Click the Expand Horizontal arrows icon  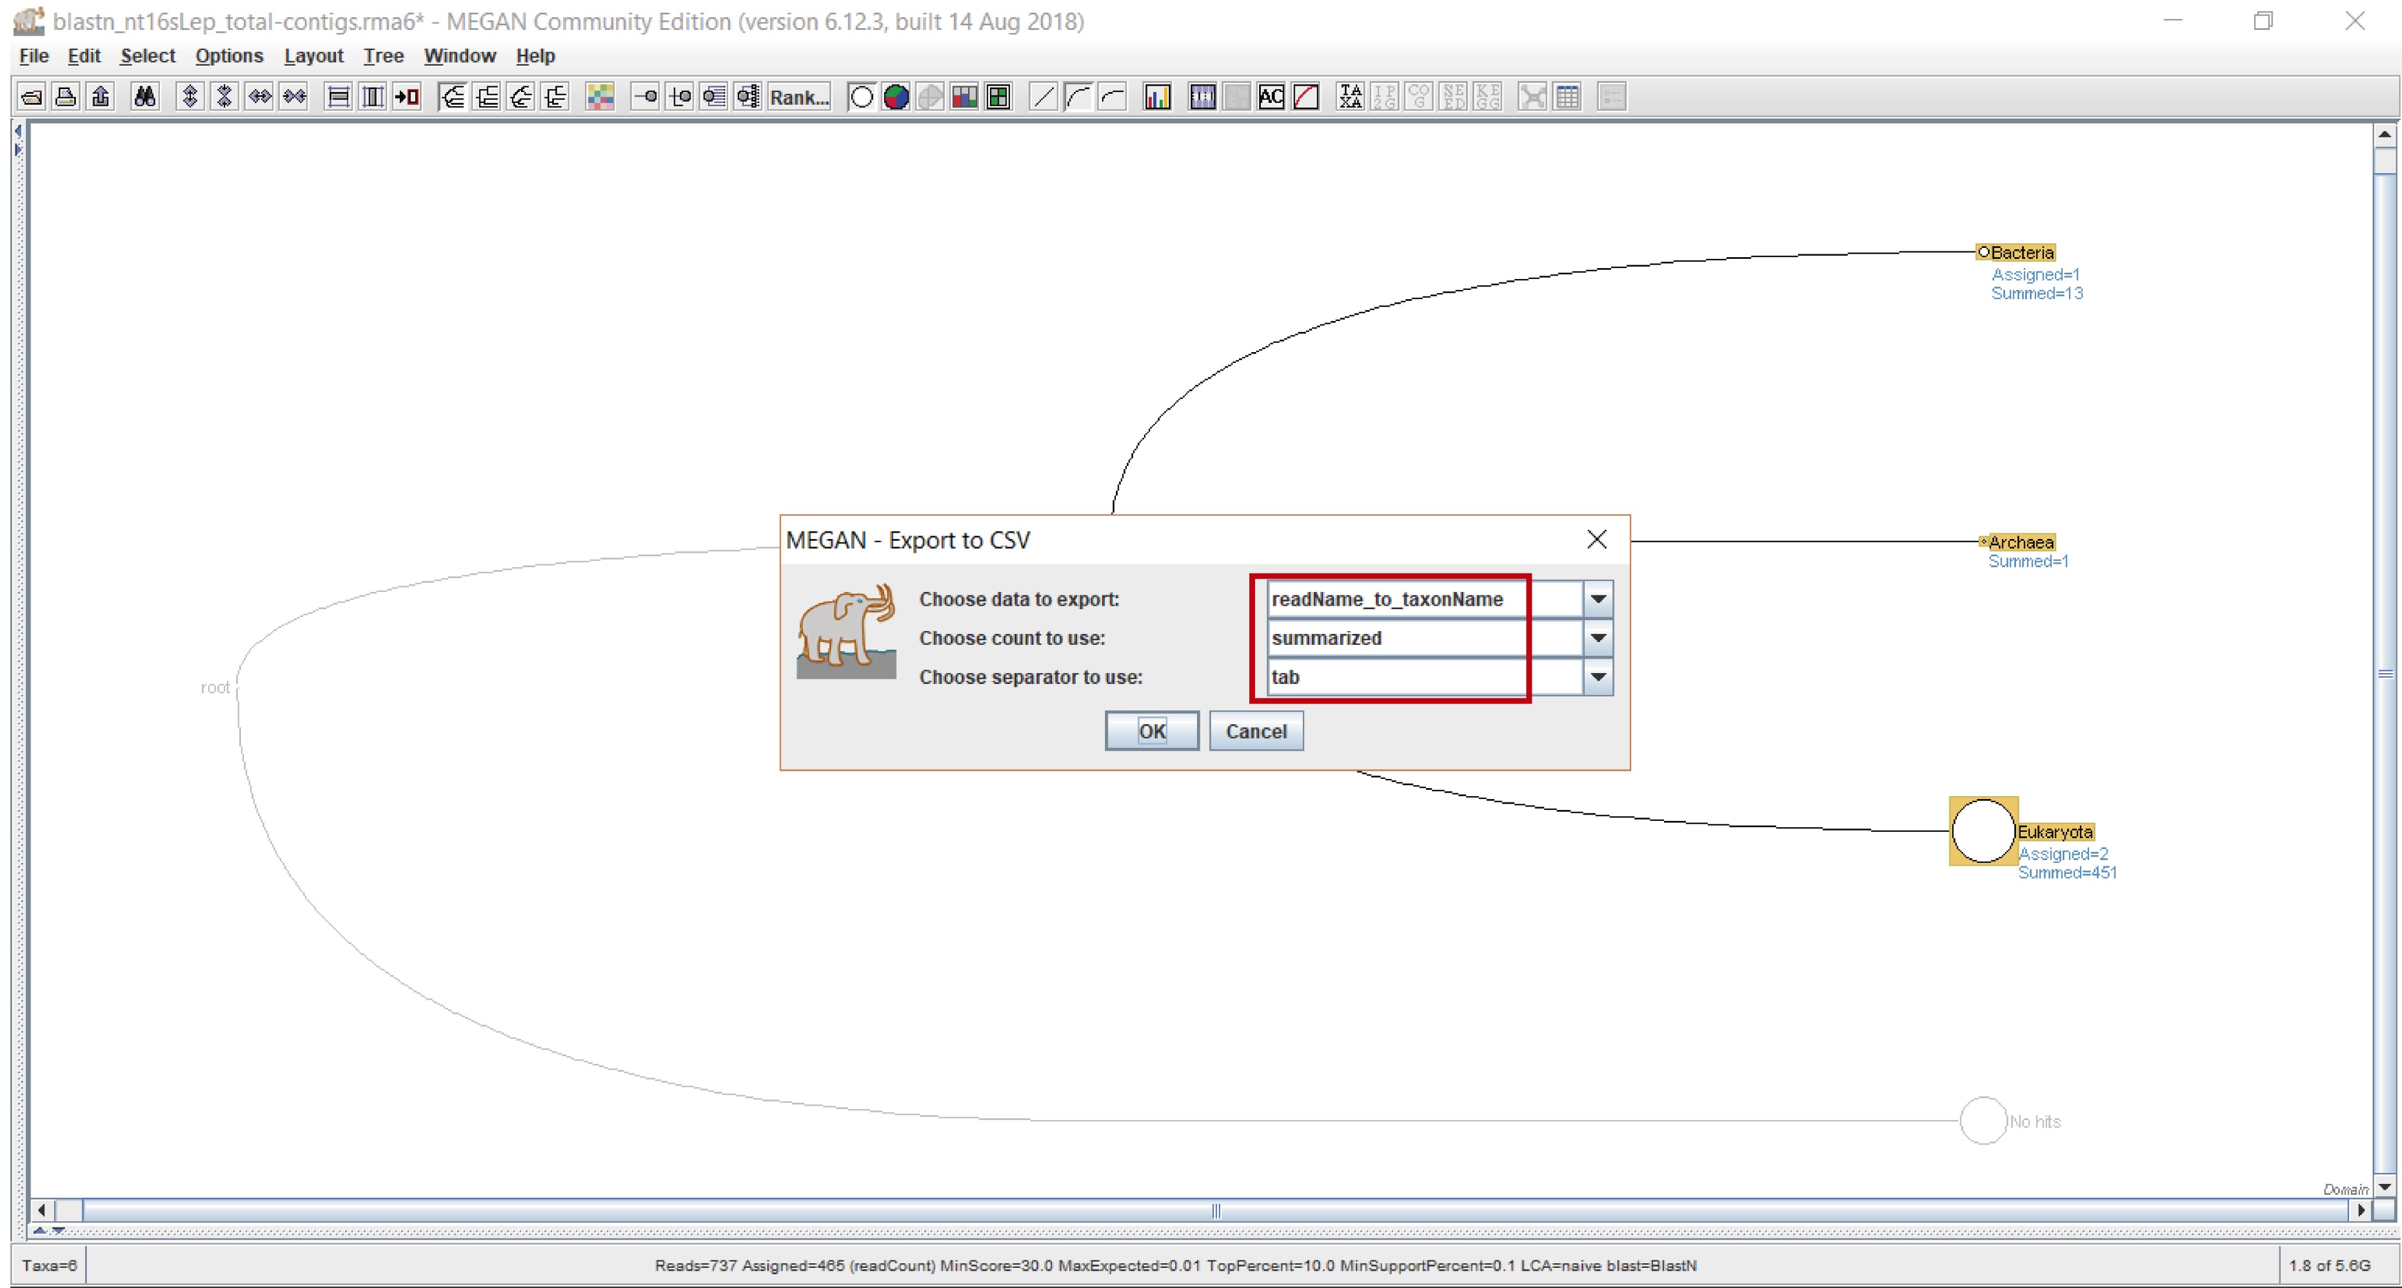point(259,97)
